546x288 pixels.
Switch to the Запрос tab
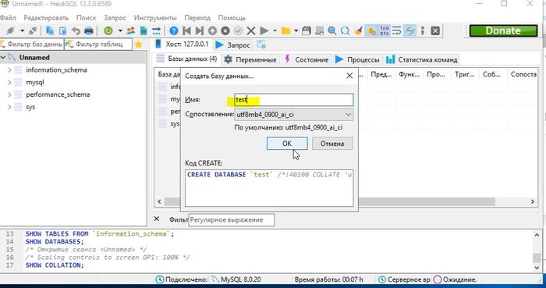tap(232, 45)
